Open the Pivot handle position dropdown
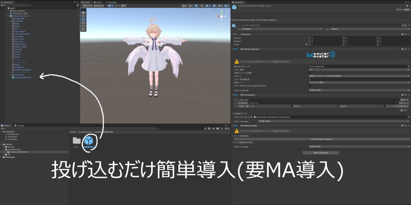 (87, 6)
